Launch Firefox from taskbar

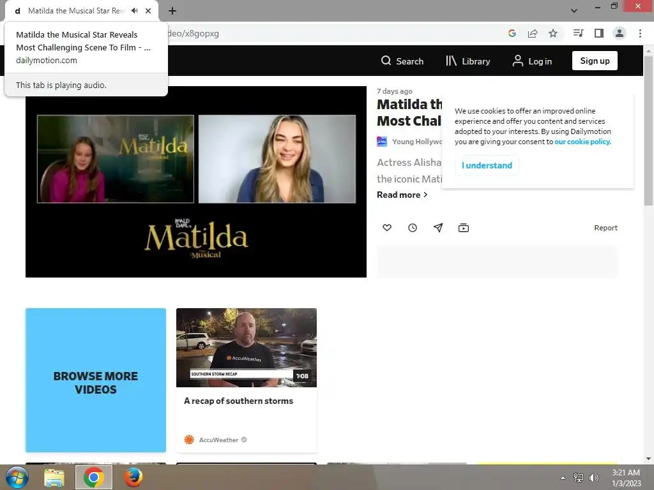click(x=133, y=477)
